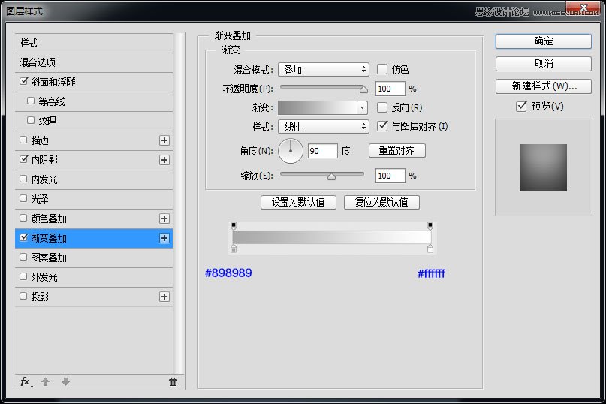Click the 设置为默认值 button
Image resolution: width=606 pixels, height=404 pixels.
click(298, 202)
